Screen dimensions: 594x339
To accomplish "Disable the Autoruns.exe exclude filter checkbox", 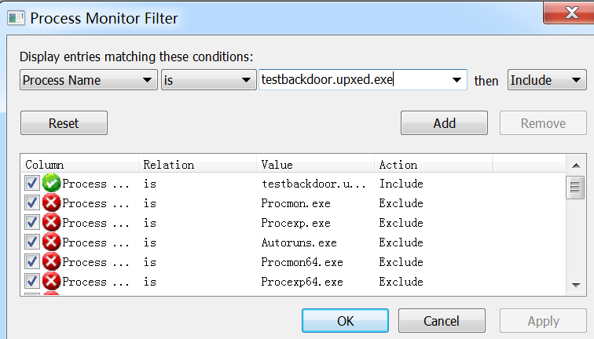I will point(31,242).
